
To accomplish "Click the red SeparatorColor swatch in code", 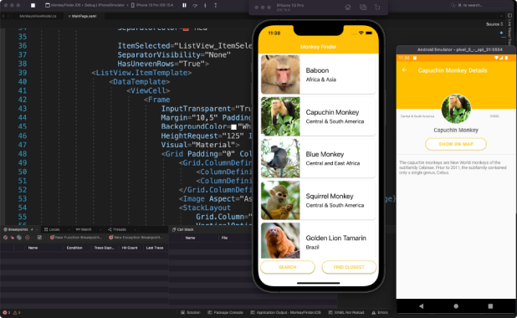I will point(186,29).
